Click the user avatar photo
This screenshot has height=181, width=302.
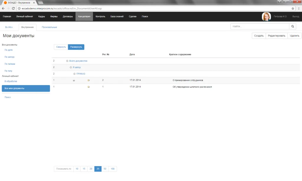coord(266,16)
